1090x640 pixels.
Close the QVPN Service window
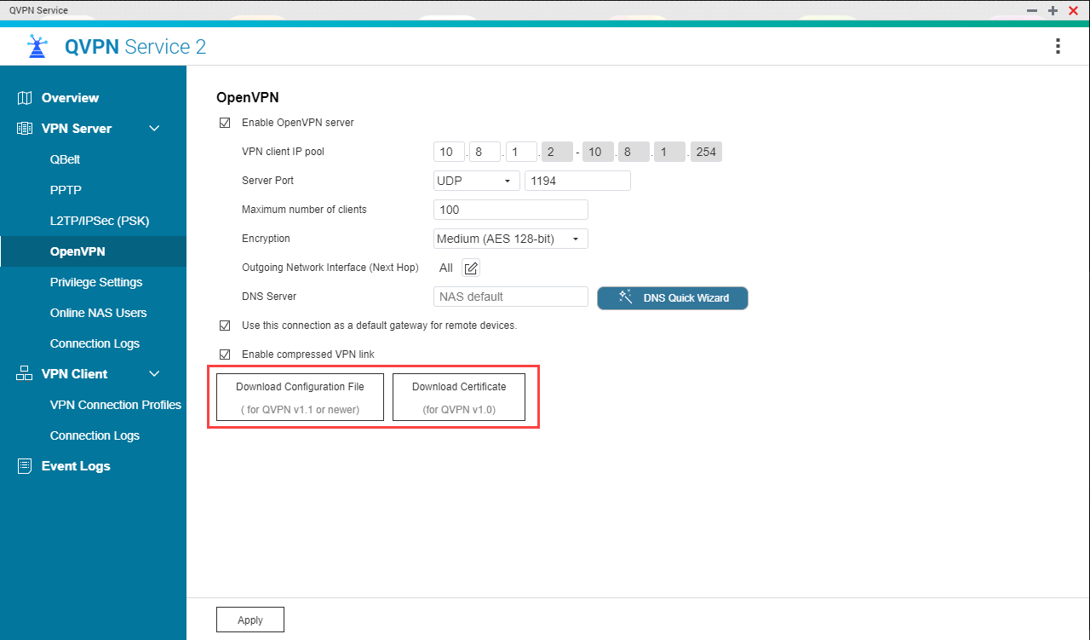[1073, 10]
